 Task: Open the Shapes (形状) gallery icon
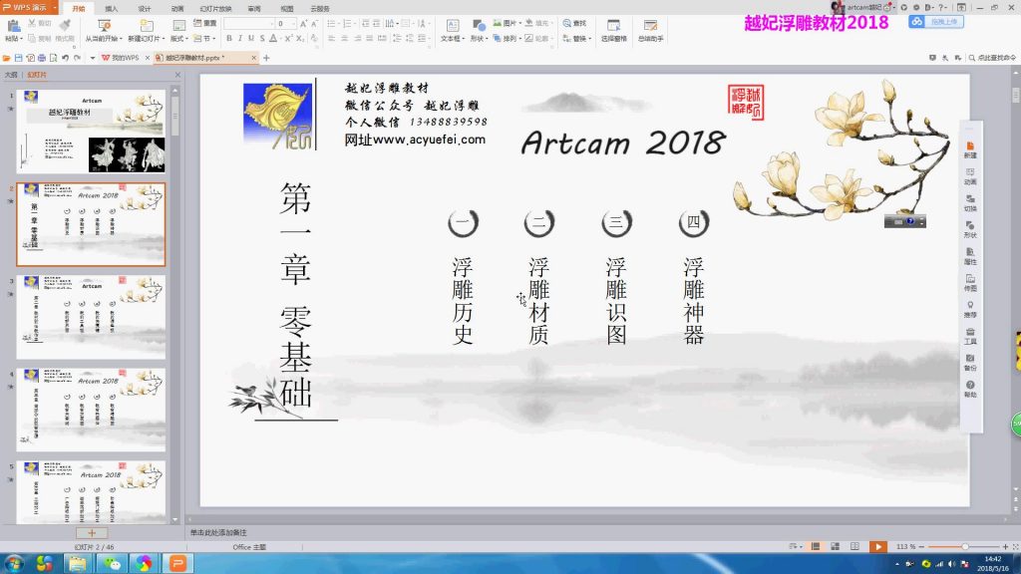[x=479, y=26]
